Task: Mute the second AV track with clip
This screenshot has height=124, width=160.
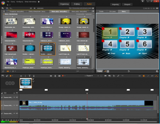Action: (17, 105)
